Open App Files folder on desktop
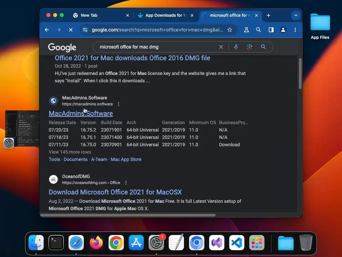342x257 pixels. click(x=320, y=26)
